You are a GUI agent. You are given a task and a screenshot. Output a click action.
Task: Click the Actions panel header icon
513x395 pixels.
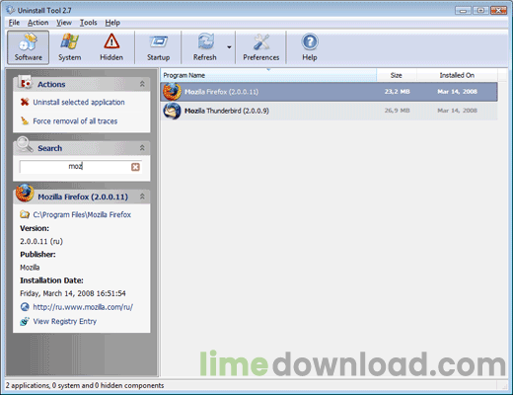(x=25, y=82)
